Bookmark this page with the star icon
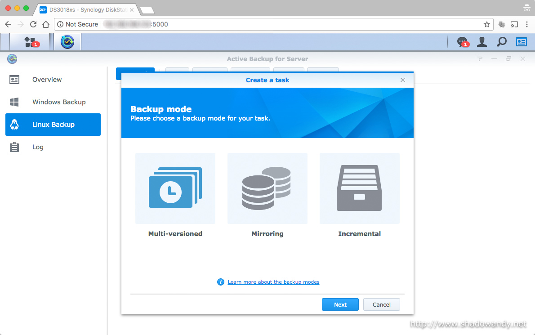The height and width of the screenshot is (335, 535). [x=487, y=24]
